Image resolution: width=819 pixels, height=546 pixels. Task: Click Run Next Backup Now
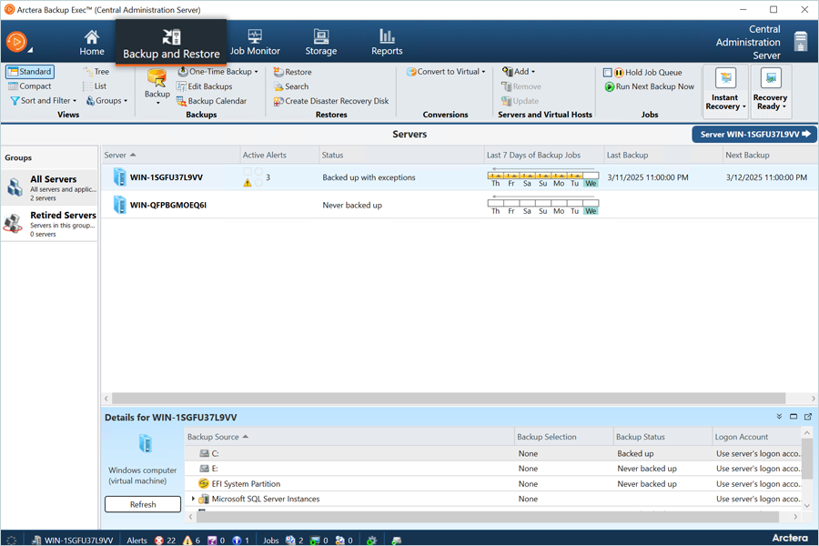(x=653, y=86)
